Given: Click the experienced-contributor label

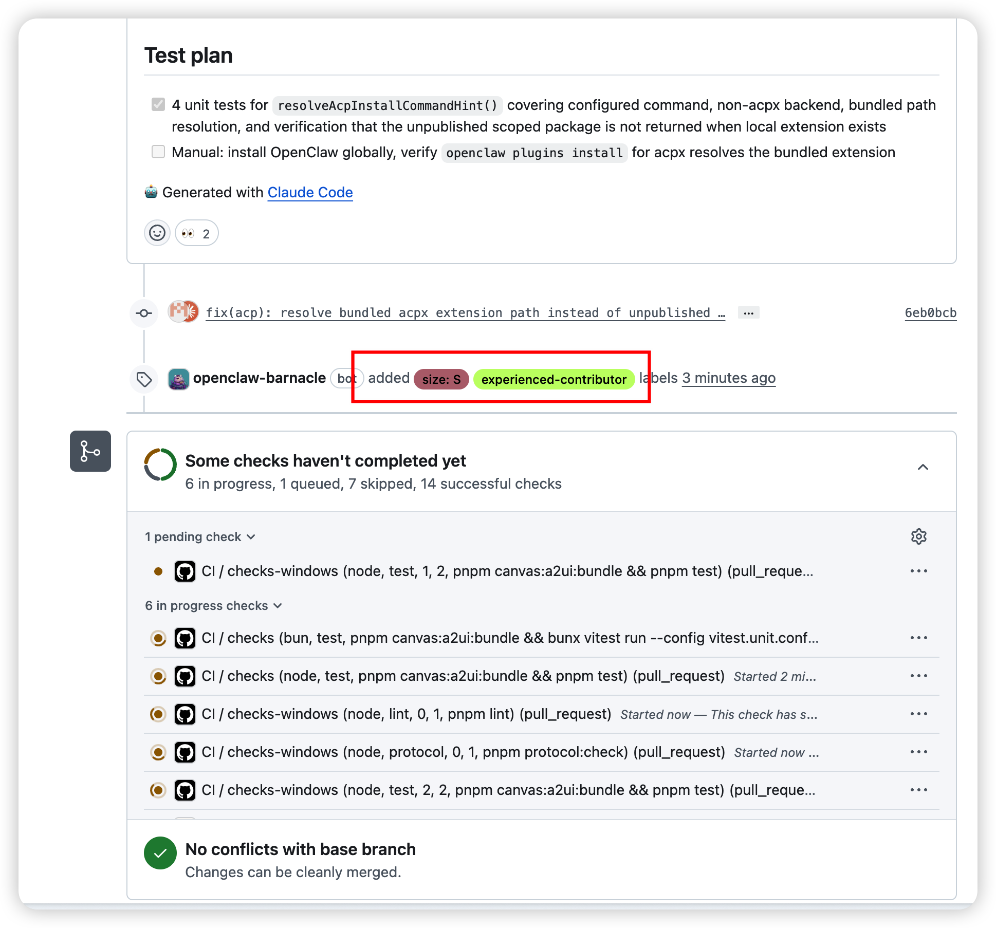Looking at the screenshot, I should pos(554,379).
